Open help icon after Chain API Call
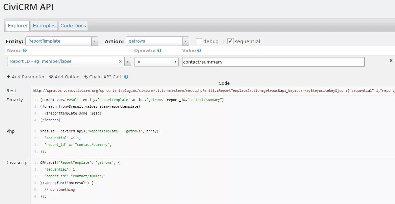This screenshot has height=204, width=395. coord(126,77)
